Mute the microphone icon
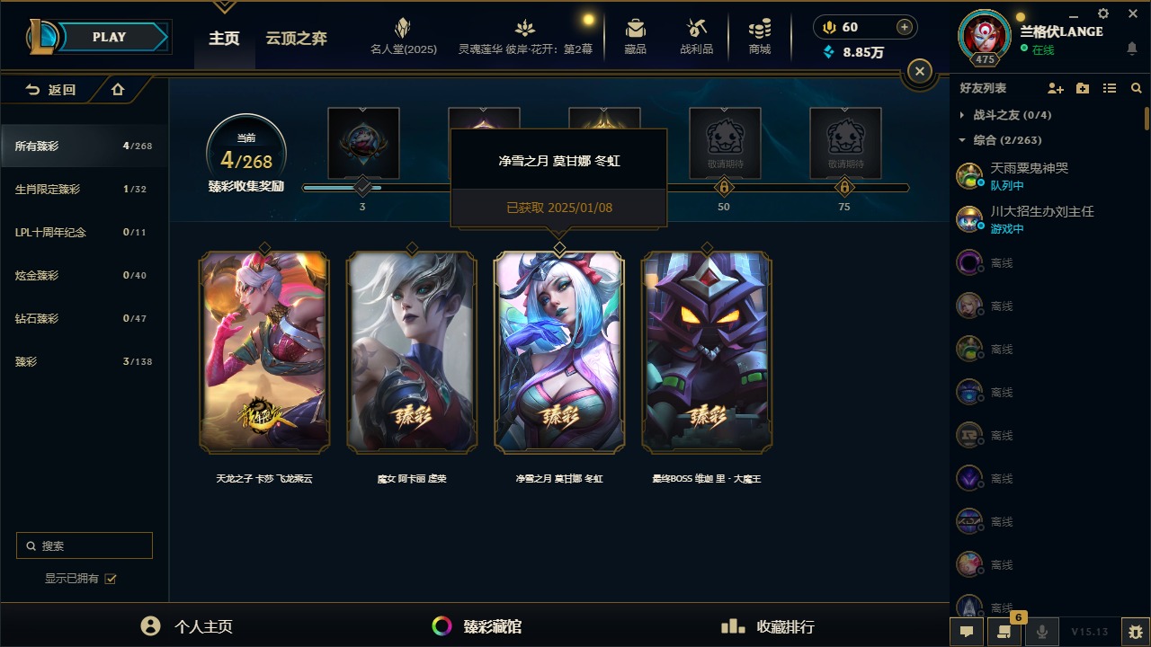Viewport: 1151px width, 647px height. (x=1042, y=632)
